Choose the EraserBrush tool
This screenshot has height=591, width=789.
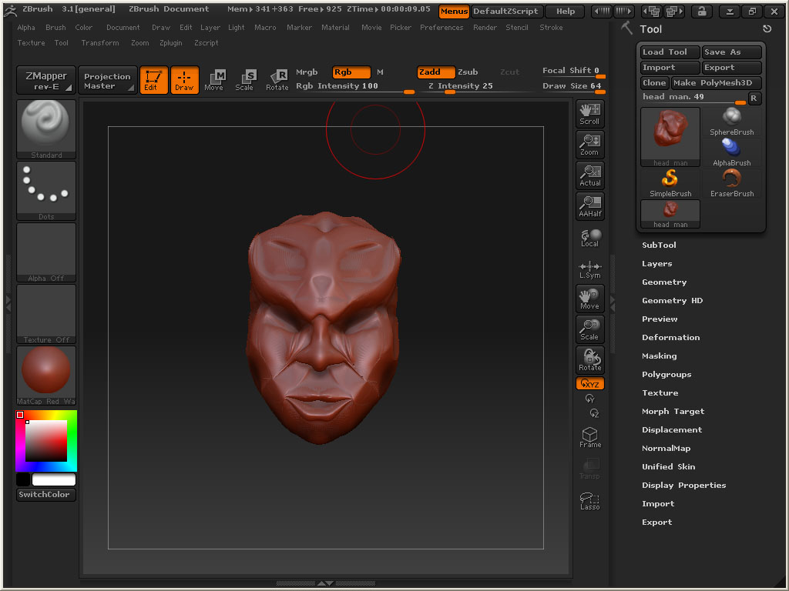pyautogui.click(x=731, y=182)
